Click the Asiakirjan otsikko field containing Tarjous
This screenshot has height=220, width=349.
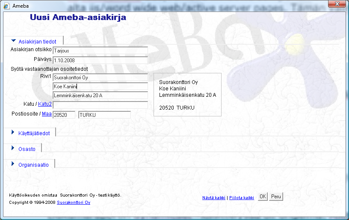point(101,51)
